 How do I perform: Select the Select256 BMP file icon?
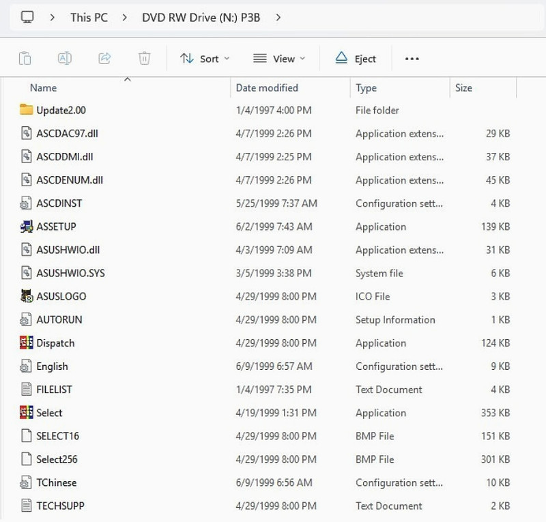coord(26,459)
